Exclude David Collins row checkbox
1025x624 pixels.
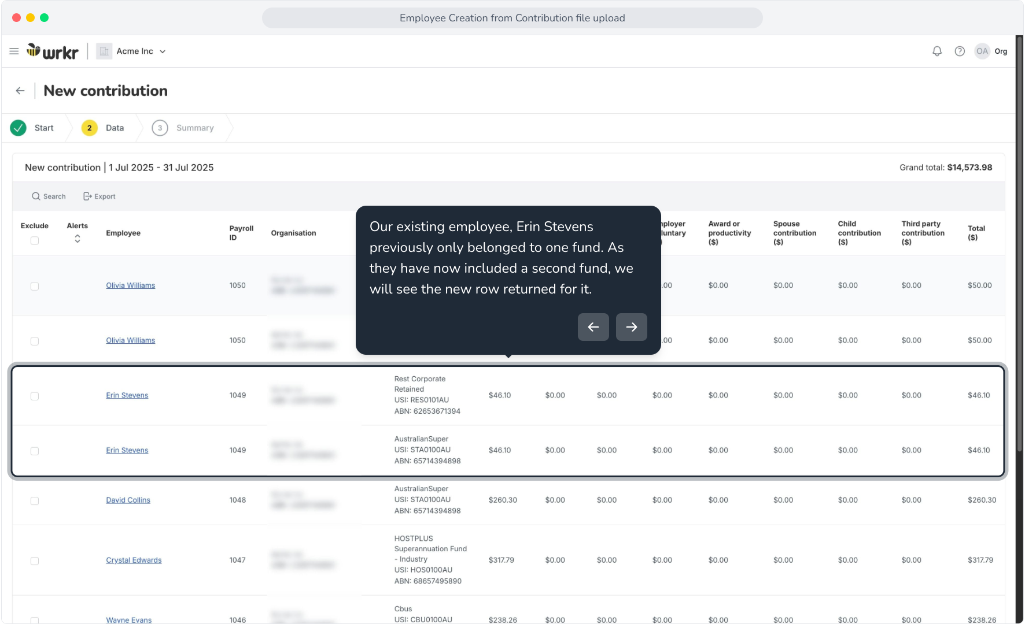tap(35, 501)
